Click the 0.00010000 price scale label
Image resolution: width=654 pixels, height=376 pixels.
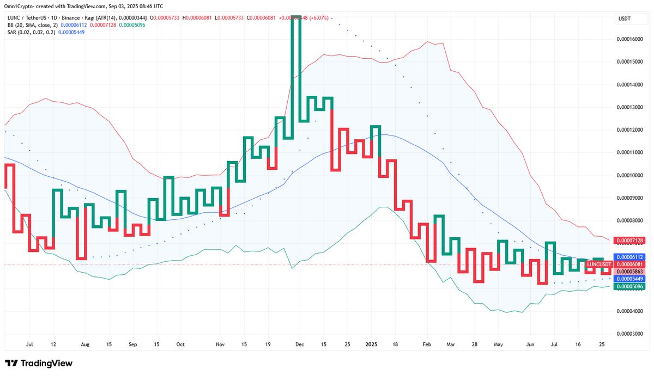click(631, 175)
